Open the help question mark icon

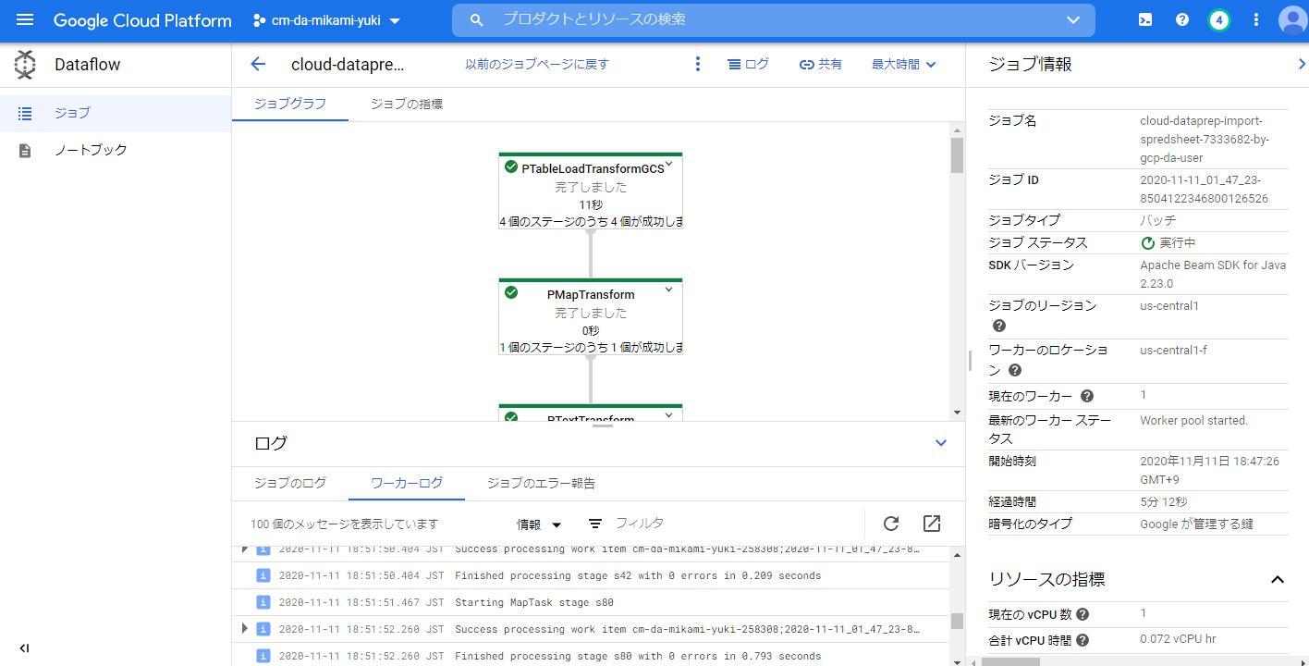(x=1181, y=19)
